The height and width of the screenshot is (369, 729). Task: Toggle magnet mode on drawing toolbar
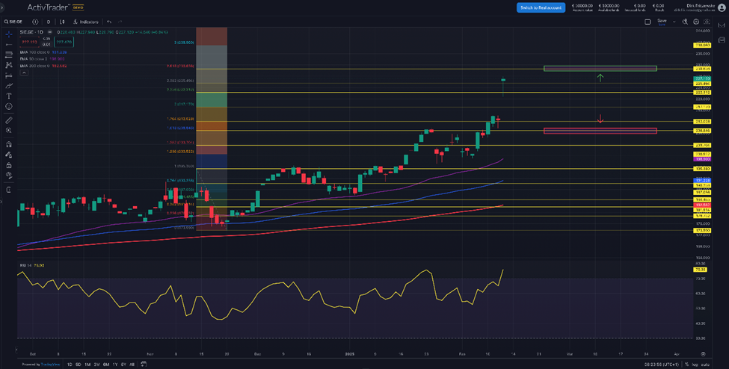(8, 144)
